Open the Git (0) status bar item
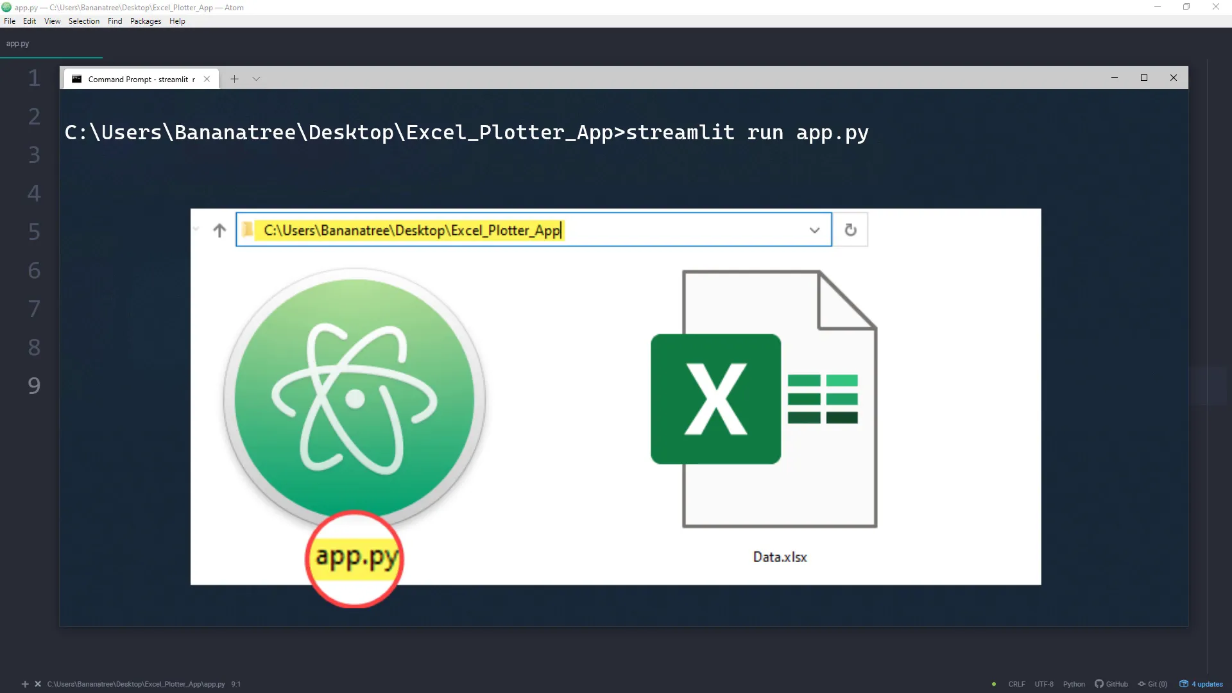 pos(1153,684)
